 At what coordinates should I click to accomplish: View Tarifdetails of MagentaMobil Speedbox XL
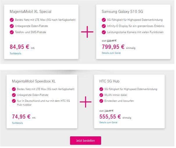[17, 123]
